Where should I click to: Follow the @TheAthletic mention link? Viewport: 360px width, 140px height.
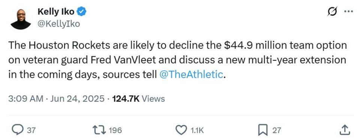pyautogui.click(x=191, y=74)
